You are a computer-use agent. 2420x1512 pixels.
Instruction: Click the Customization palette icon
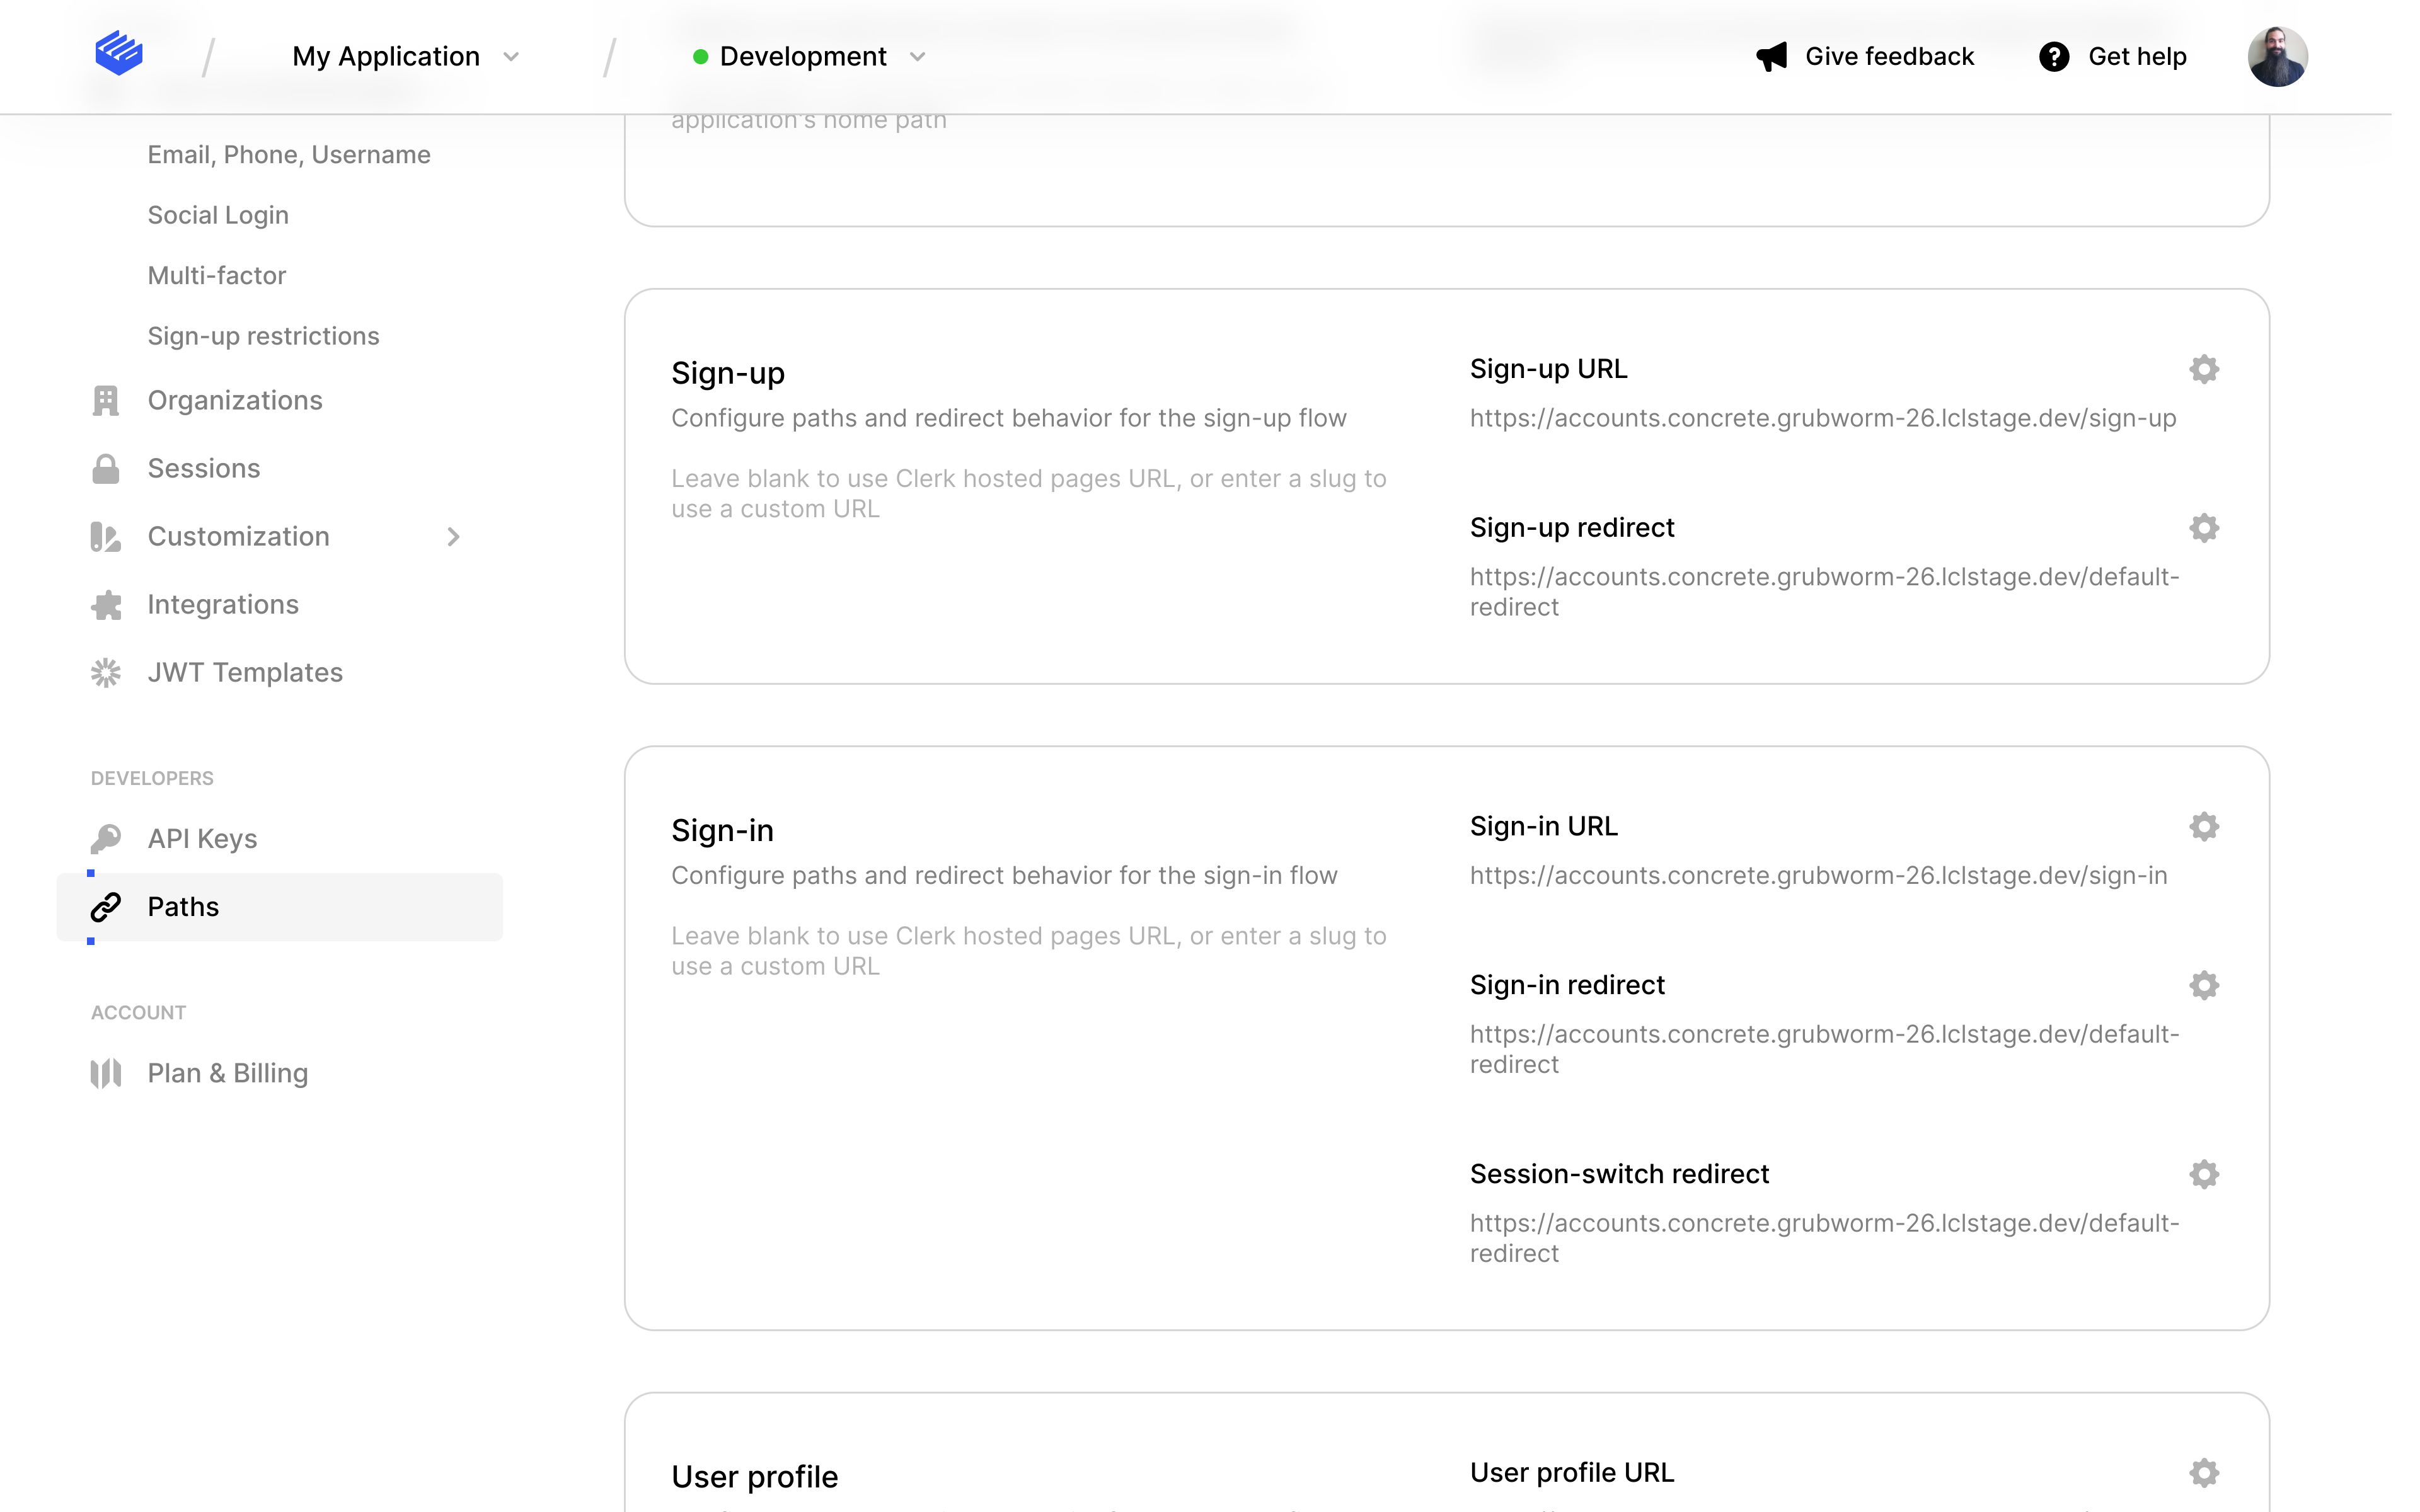click(105, 537)
